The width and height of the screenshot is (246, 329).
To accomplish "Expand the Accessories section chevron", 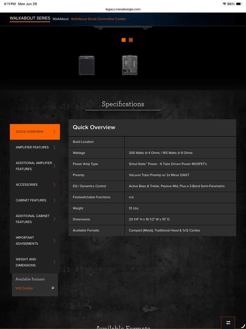I will [54, 185].
